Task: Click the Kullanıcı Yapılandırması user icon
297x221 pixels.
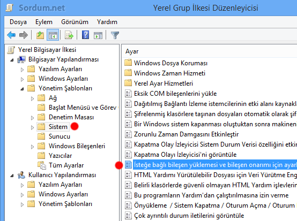Action: click(21, 175)
